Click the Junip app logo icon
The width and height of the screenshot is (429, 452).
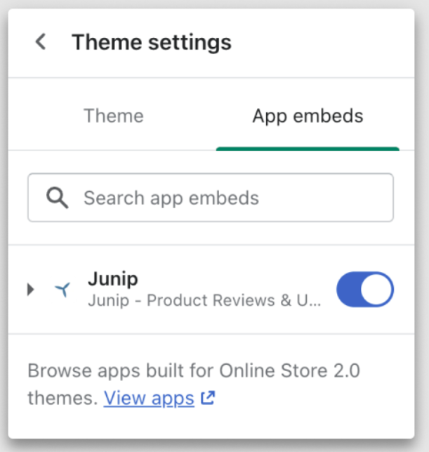pyautogui.click(x=62, y=289)
